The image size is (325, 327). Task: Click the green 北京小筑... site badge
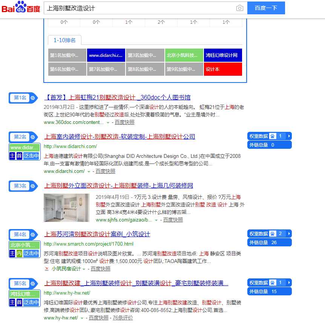pos(25,245)
